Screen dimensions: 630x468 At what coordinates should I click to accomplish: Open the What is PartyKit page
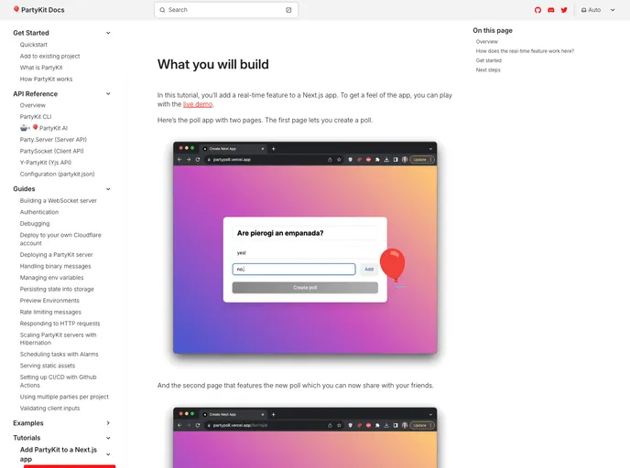tap(41, 68)
